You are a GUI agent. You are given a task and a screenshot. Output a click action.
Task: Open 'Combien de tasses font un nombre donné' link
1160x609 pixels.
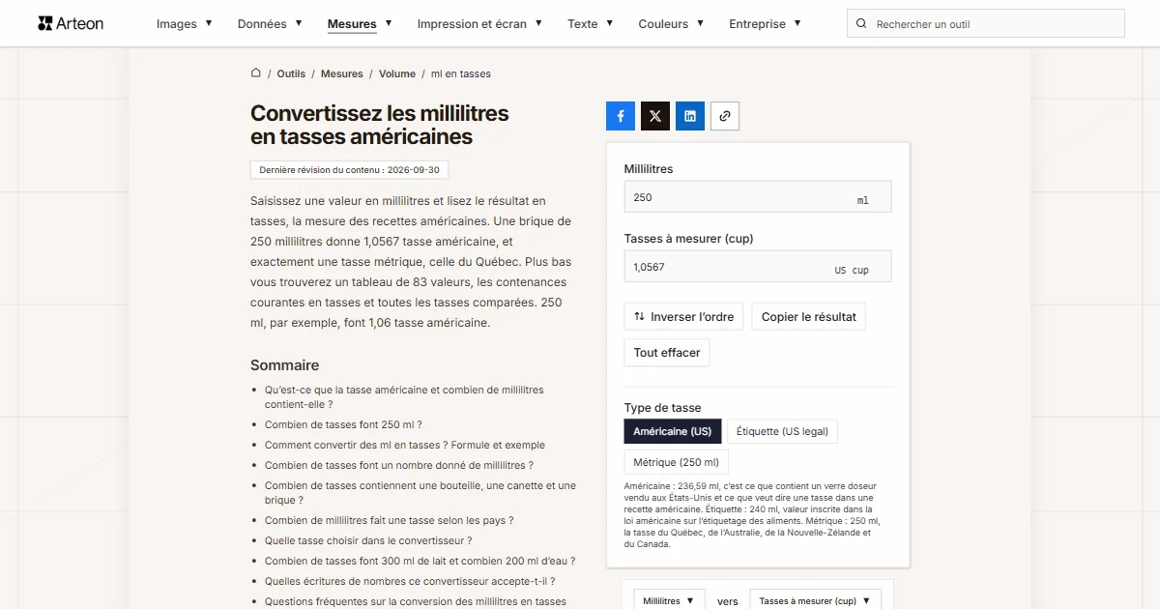tap(399, 465)
